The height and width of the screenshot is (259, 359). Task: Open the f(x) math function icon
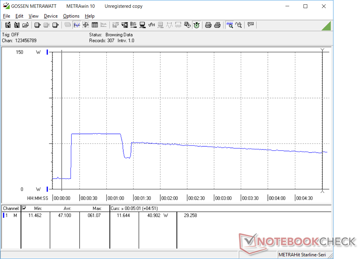tap(151, 25)
